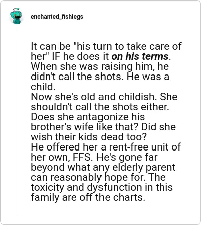201x225 pixels.
Task: Click the word "IF" in the comment
Action: pyautogui.click(x=57, y=56)
